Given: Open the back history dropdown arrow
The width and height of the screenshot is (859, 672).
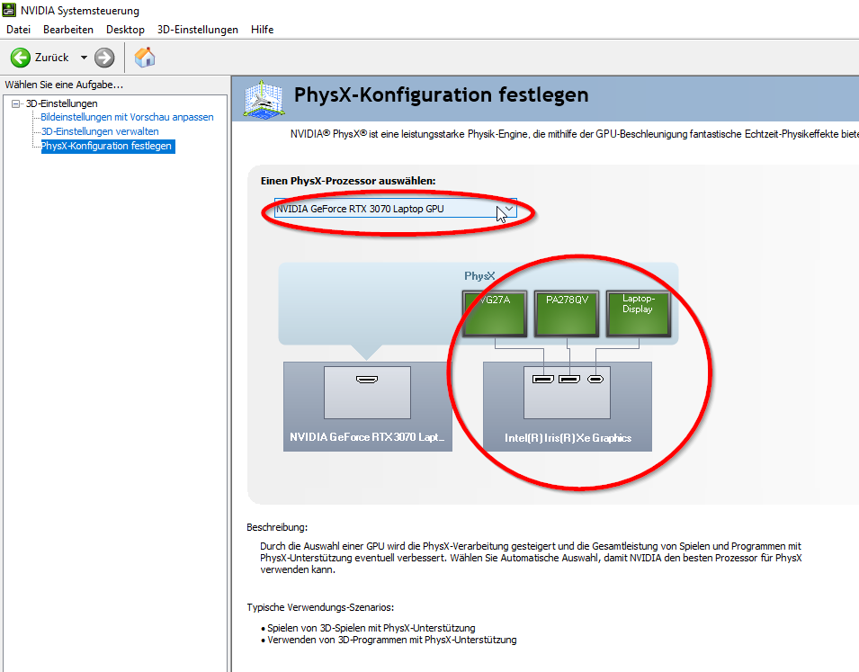Looking at the screenshot, I should pos(84,58).
